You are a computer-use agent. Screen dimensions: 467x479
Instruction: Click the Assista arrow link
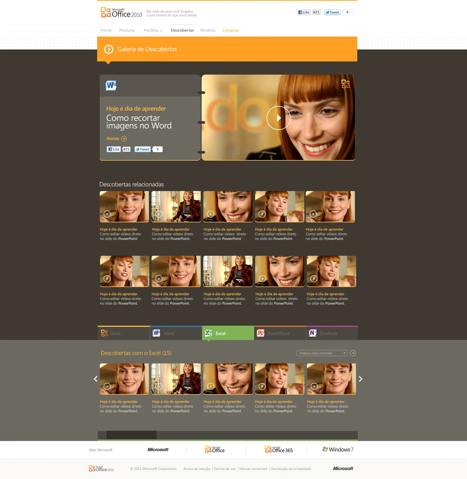point(116,138)
